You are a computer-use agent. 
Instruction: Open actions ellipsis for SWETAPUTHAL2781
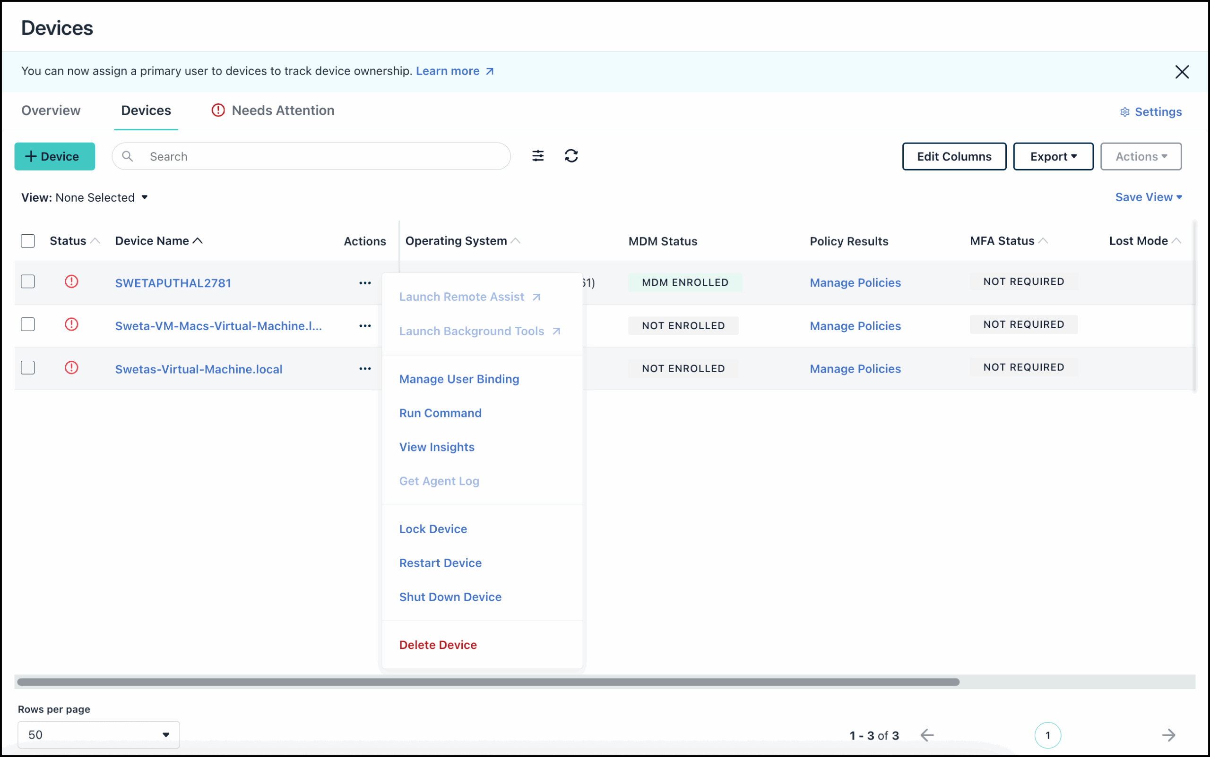coord(365,283)
